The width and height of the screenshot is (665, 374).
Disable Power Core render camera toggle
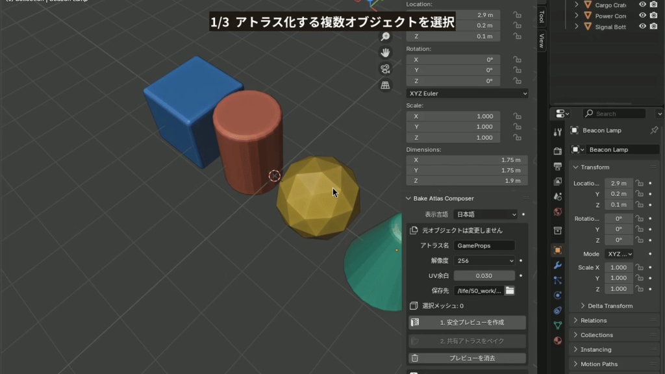pyautogui.click(x=653, y=16)
